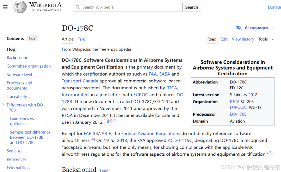281x172 pixels.
Task: Click citation reference [5]
Action: [x=270, y=153]
